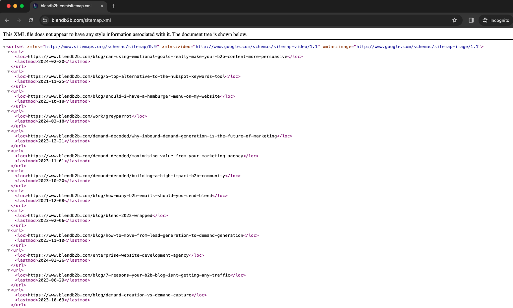Click the lastmod date 2024-03-18

(x=51, y=121)
